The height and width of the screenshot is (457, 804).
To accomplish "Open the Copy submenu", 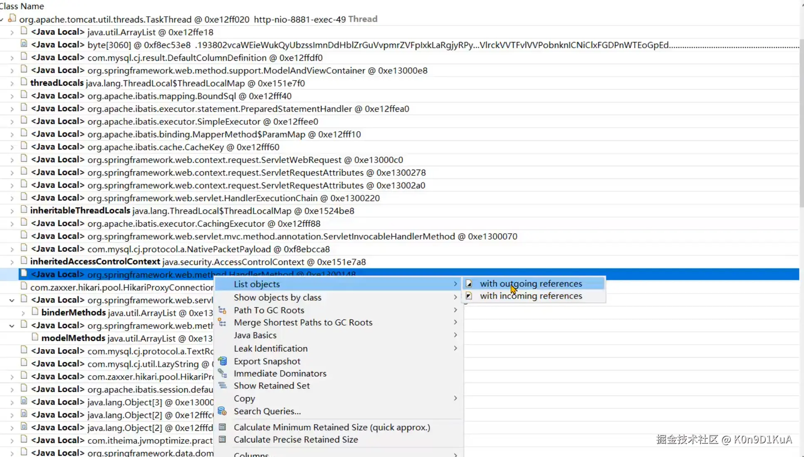I will pos(245,398).
